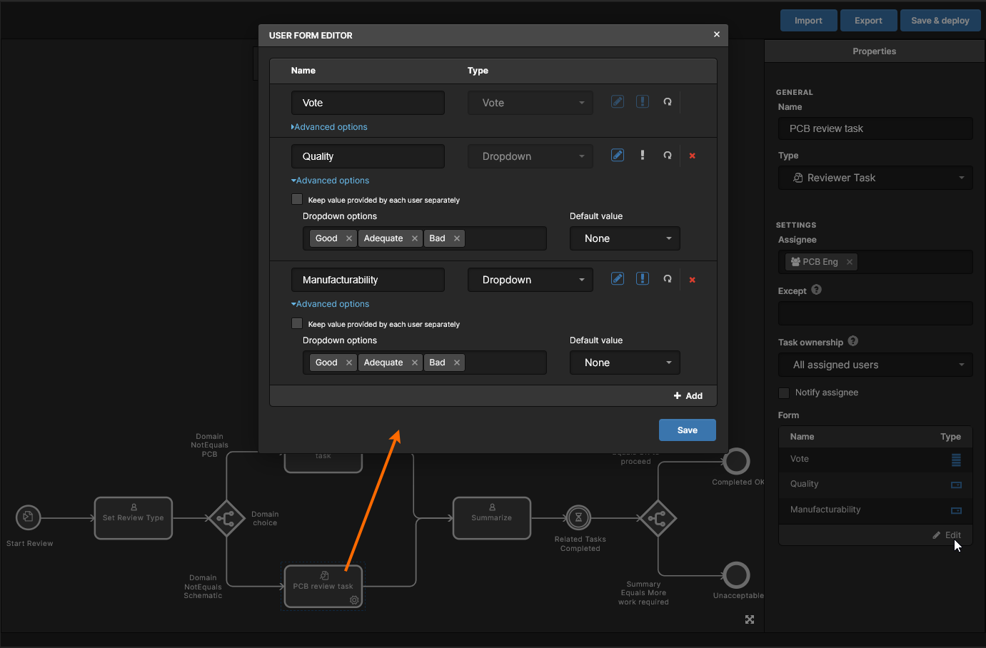
Task: Toggle the Notify assignee checkbox
Action: (784, 393)
